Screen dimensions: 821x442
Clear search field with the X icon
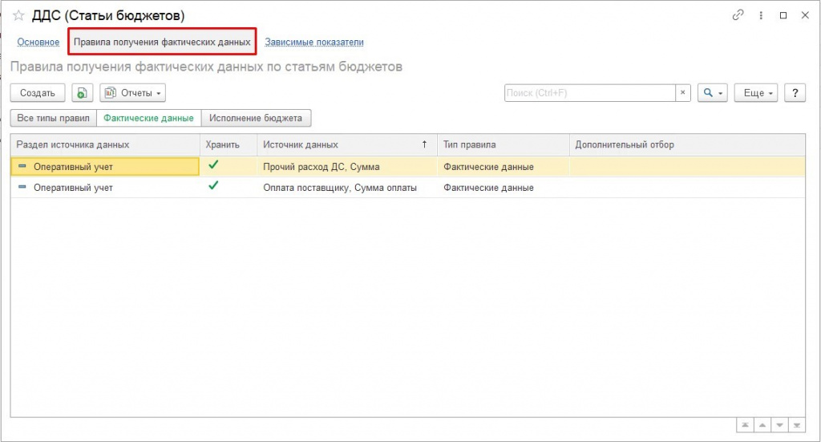pyautogui.click(x=683, y=93)
